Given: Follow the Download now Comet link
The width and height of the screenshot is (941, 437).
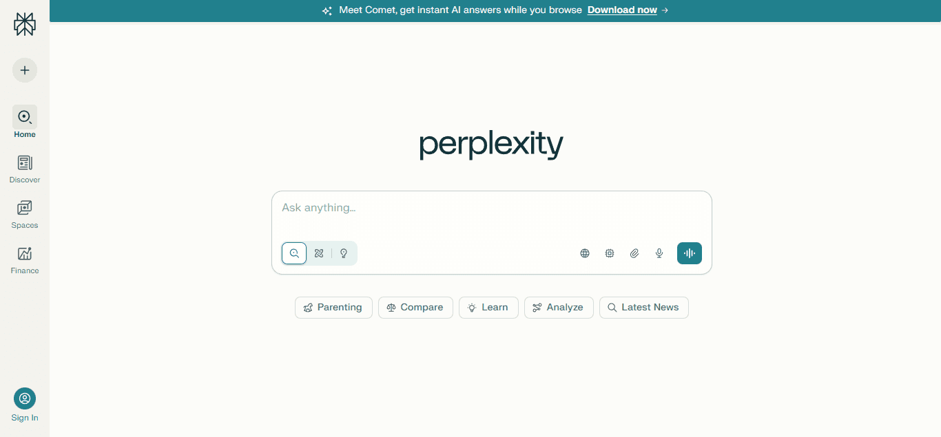Looking at the screenshot, I should [621, 10].
